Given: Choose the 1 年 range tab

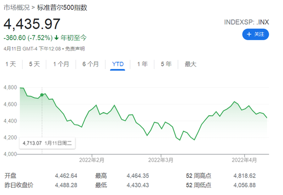Looking at the screenshot, I should click(142, 64).
